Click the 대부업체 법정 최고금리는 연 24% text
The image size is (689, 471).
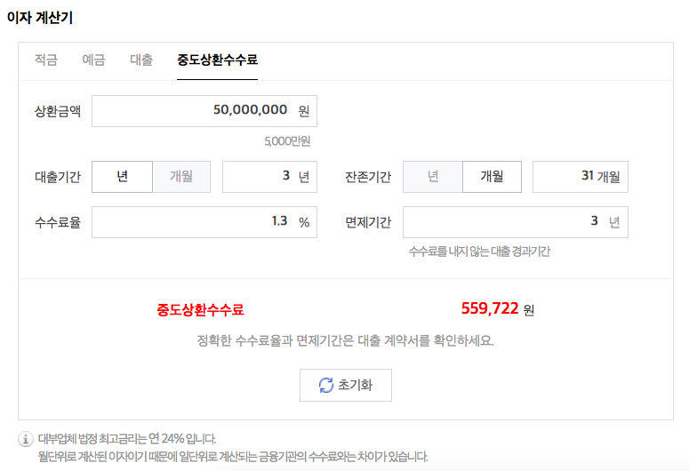pyautogui.click(x=126, y=438)
